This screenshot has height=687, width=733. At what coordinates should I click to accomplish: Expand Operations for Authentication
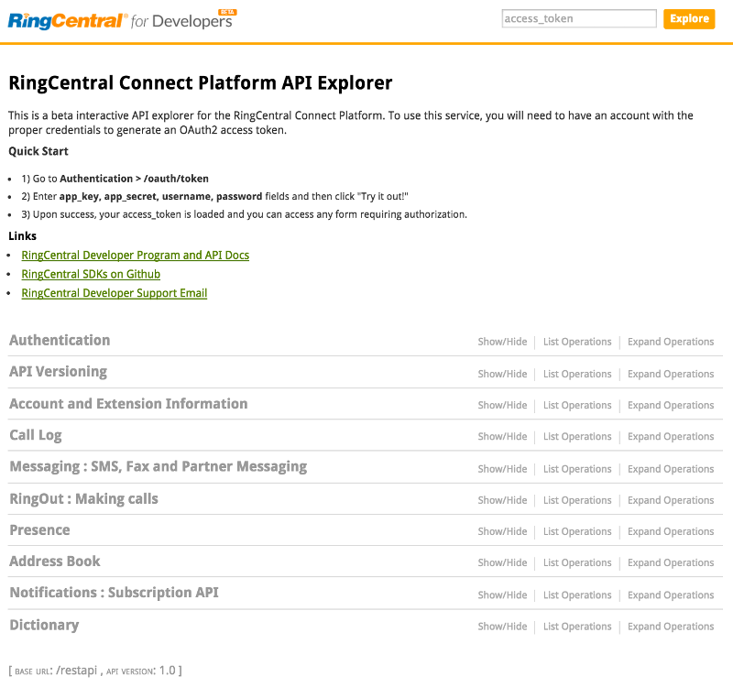coord(671,342)
